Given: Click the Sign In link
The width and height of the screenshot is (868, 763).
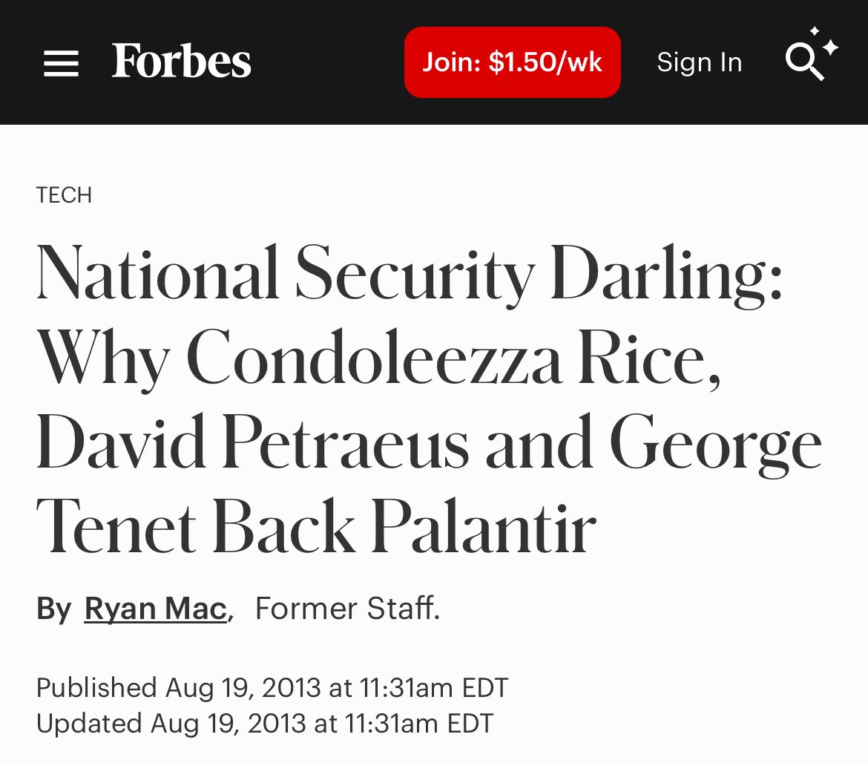Looking at the screenshot, I should (x=699, y=62).
